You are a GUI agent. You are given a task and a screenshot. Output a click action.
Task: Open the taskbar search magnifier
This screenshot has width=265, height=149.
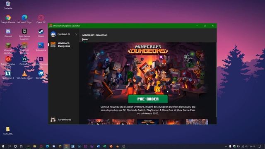click(9, 146)
